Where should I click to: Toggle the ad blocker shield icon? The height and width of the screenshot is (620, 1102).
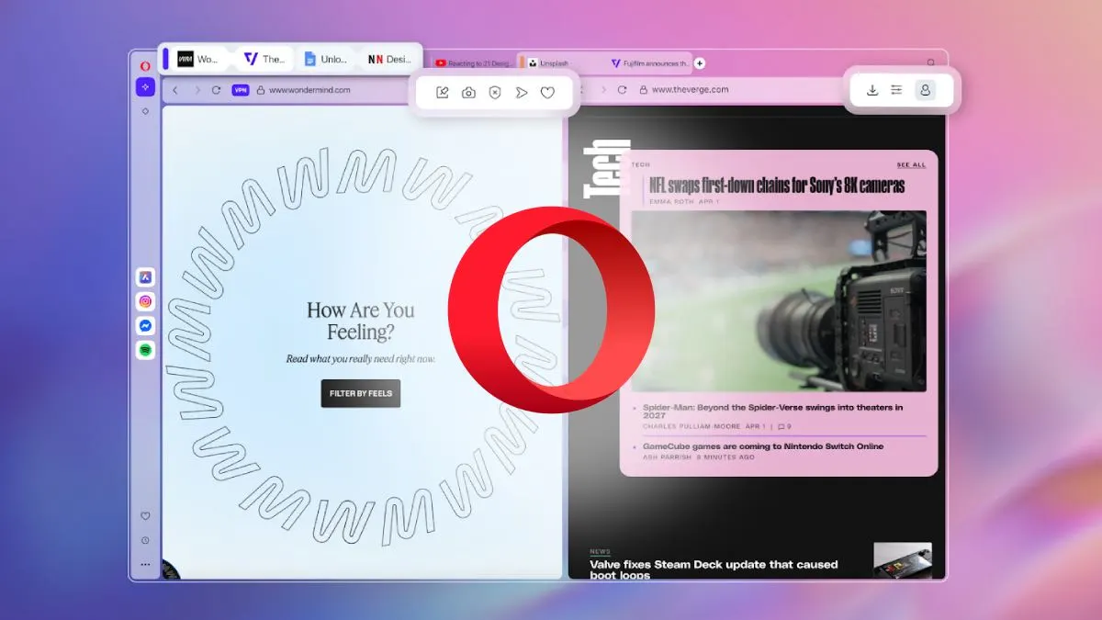click(495, 93)
